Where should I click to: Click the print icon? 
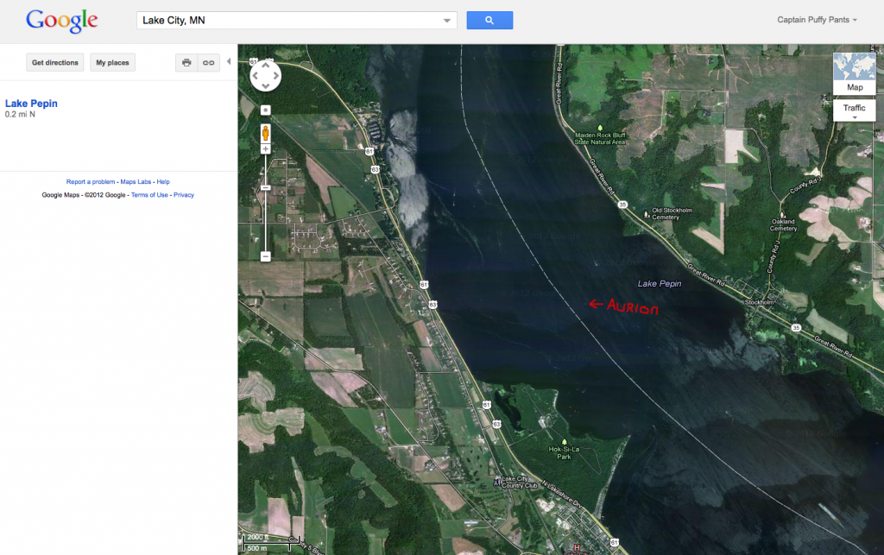pyautogui.click(x=186, y=62)
